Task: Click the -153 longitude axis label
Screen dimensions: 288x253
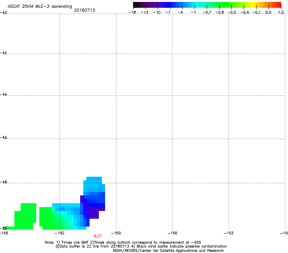Action: click(x=228, y=233)
